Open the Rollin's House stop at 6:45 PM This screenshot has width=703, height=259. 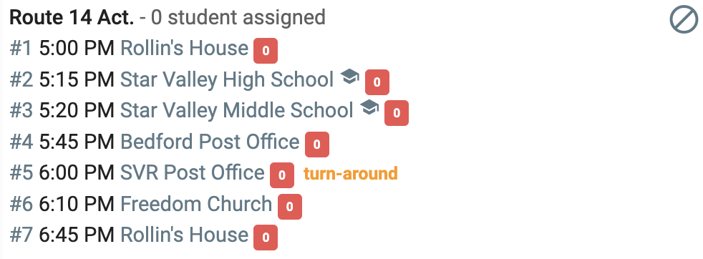184,235
